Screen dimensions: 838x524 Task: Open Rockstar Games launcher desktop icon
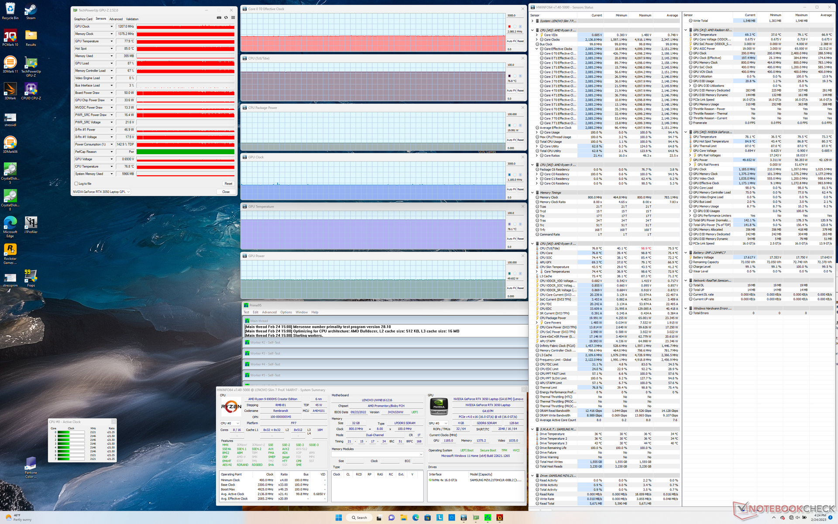10,254
